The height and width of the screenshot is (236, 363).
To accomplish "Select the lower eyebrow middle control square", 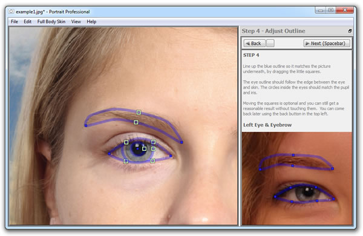I will coord(136,122).
